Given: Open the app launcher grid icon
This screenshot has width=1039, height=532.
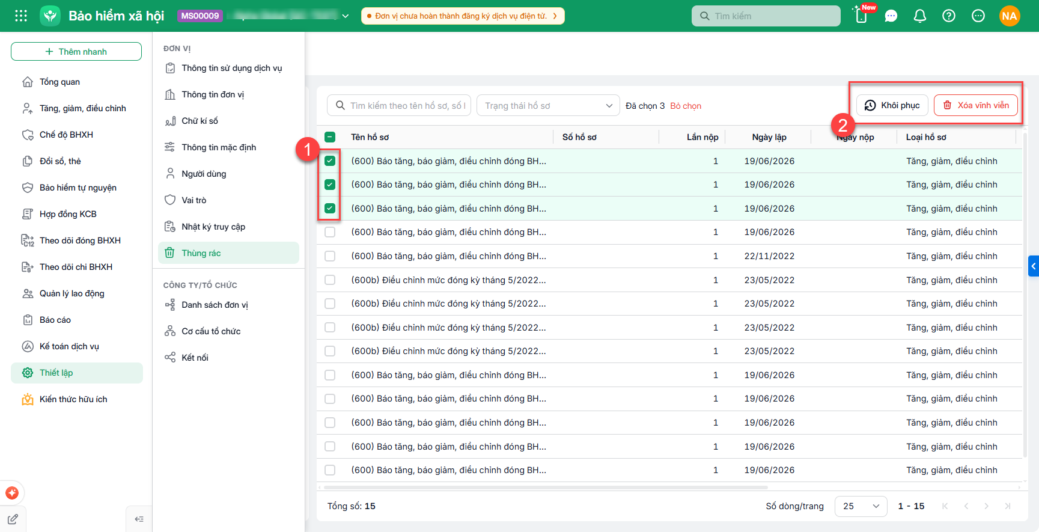Looking at the screenshot, I should (x=21, y=16).
